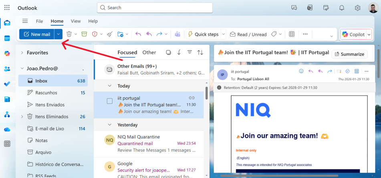
Task: Expand Itens Eliminados folder
Action: point(22,117)
